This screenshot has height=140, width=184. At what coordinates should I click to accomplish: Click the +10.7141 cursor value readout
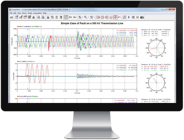click(x=131, y=100)
